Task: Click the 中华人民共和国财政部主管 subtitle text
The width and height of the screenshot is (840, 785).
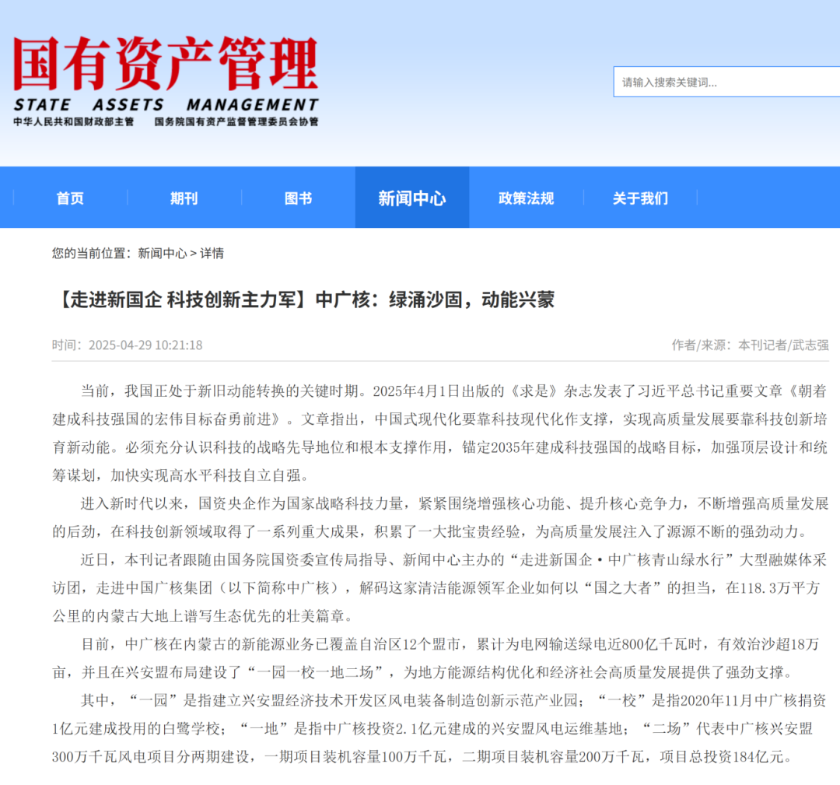Action: pyautogui.click(x=73, y=122)
